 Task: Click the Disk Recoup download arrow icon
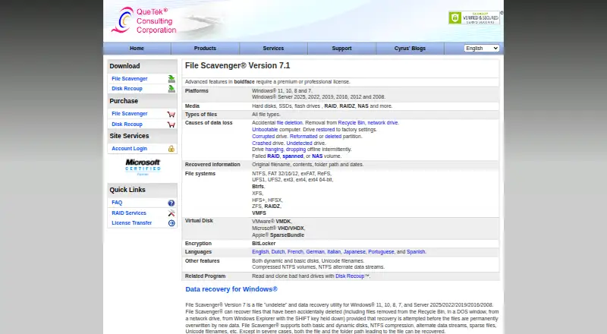(171, 89)
